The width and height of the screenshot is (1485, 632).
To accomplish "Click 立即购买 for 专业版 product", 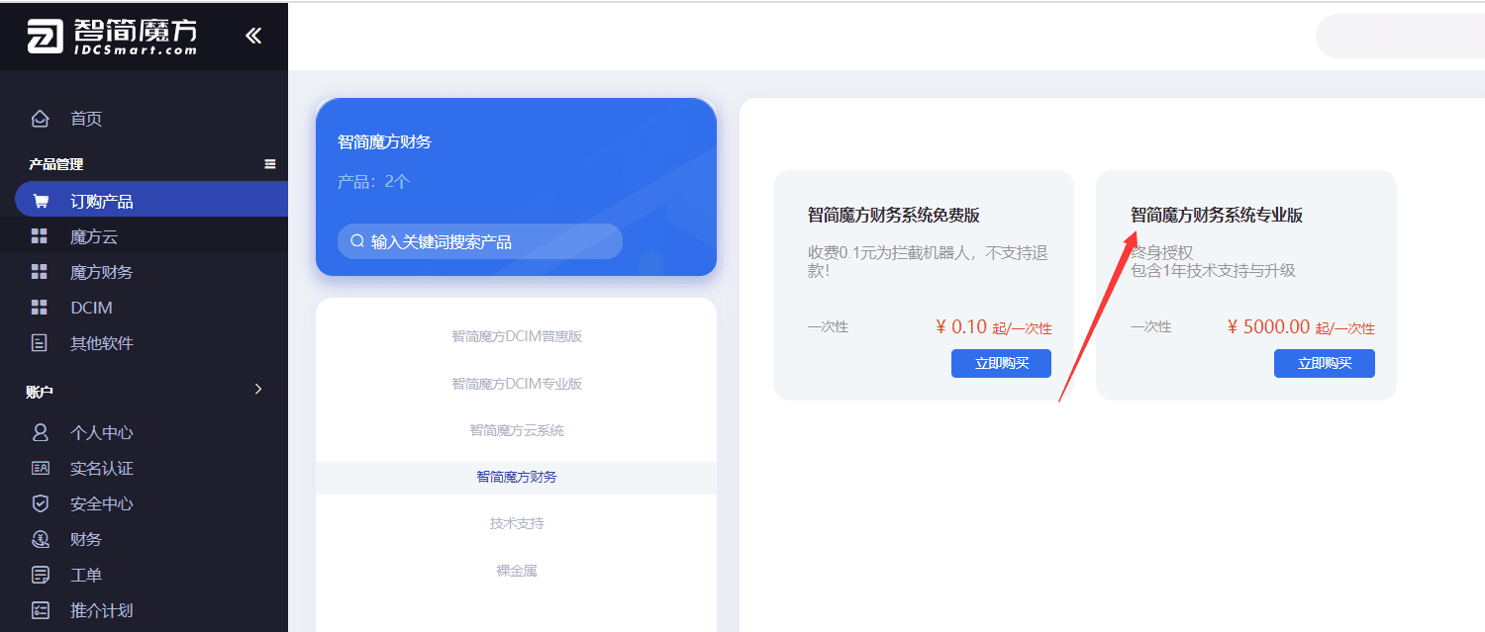I will (1325, 363).
